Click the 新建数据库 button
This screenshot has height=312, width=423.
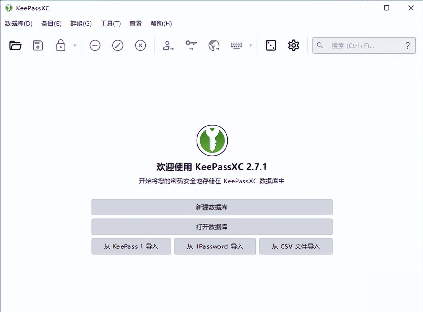click(212, 207)
